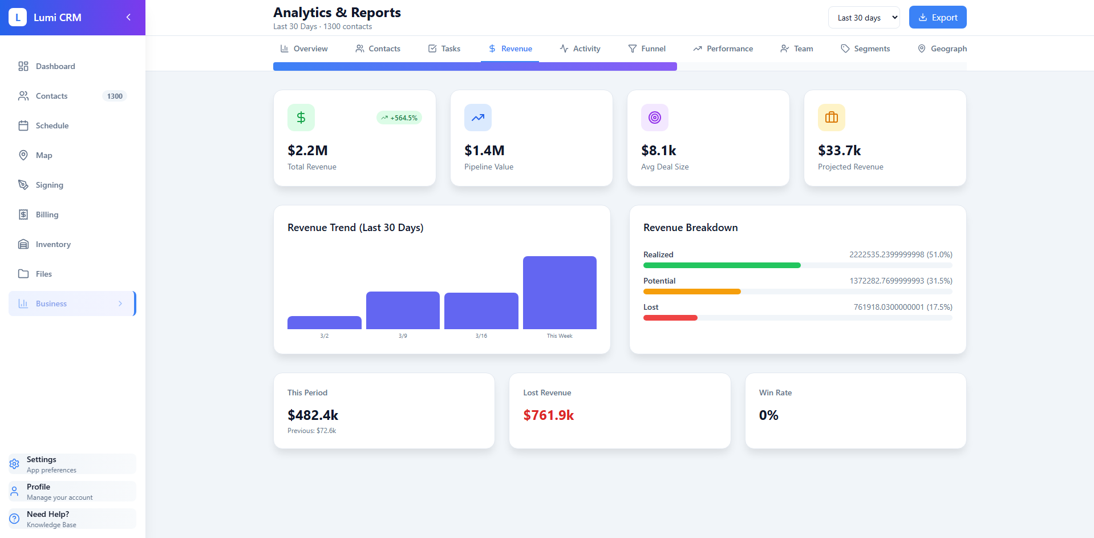The width and height of the screenshot is (1094, 538).
Task: Select the Segments tab
Action: coord(865,48)
